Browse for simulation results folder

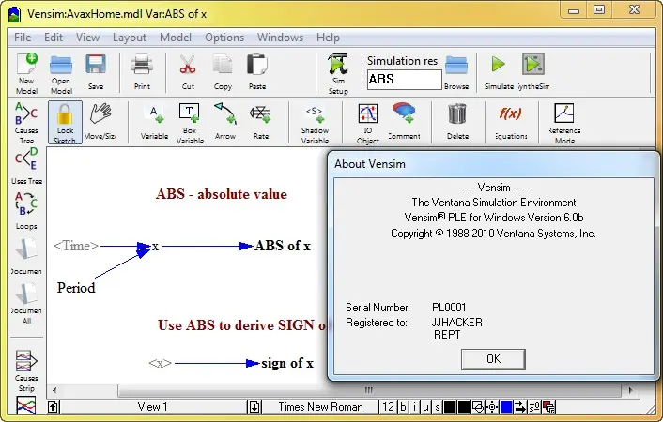(456, 72)
